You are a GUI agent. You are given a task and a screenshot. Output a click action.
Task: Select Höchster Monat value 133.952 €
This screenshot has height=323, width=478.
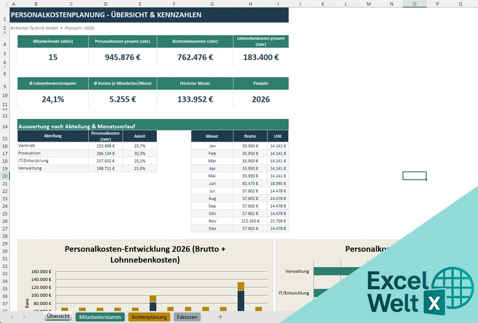195,99
